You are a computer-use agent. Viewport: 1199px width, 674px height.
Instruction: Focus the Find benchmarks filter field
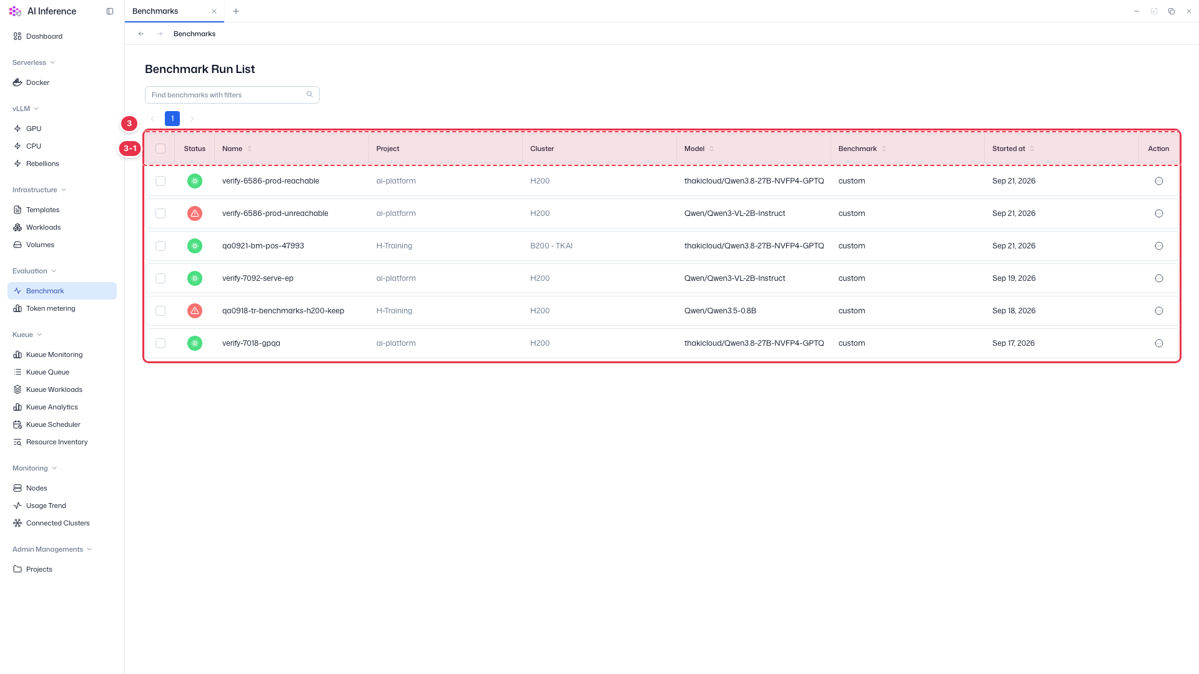(232, 95)
